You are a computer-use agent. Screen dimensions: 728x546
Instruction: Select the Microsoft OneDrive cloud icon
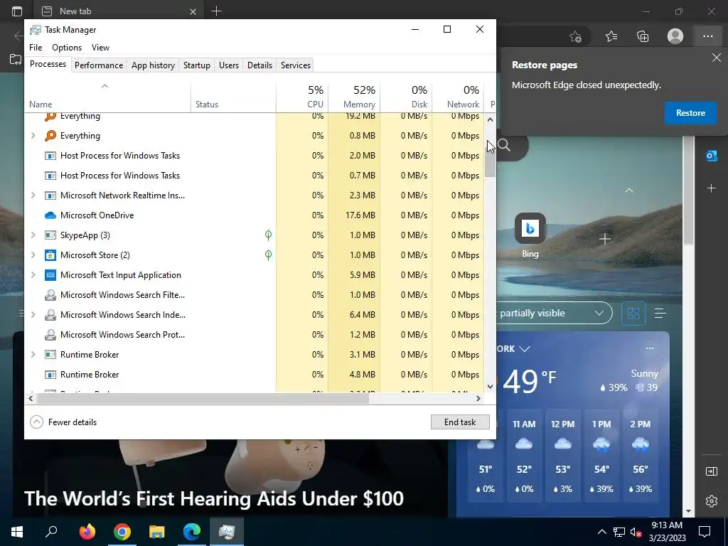click(x=50, y=215)
